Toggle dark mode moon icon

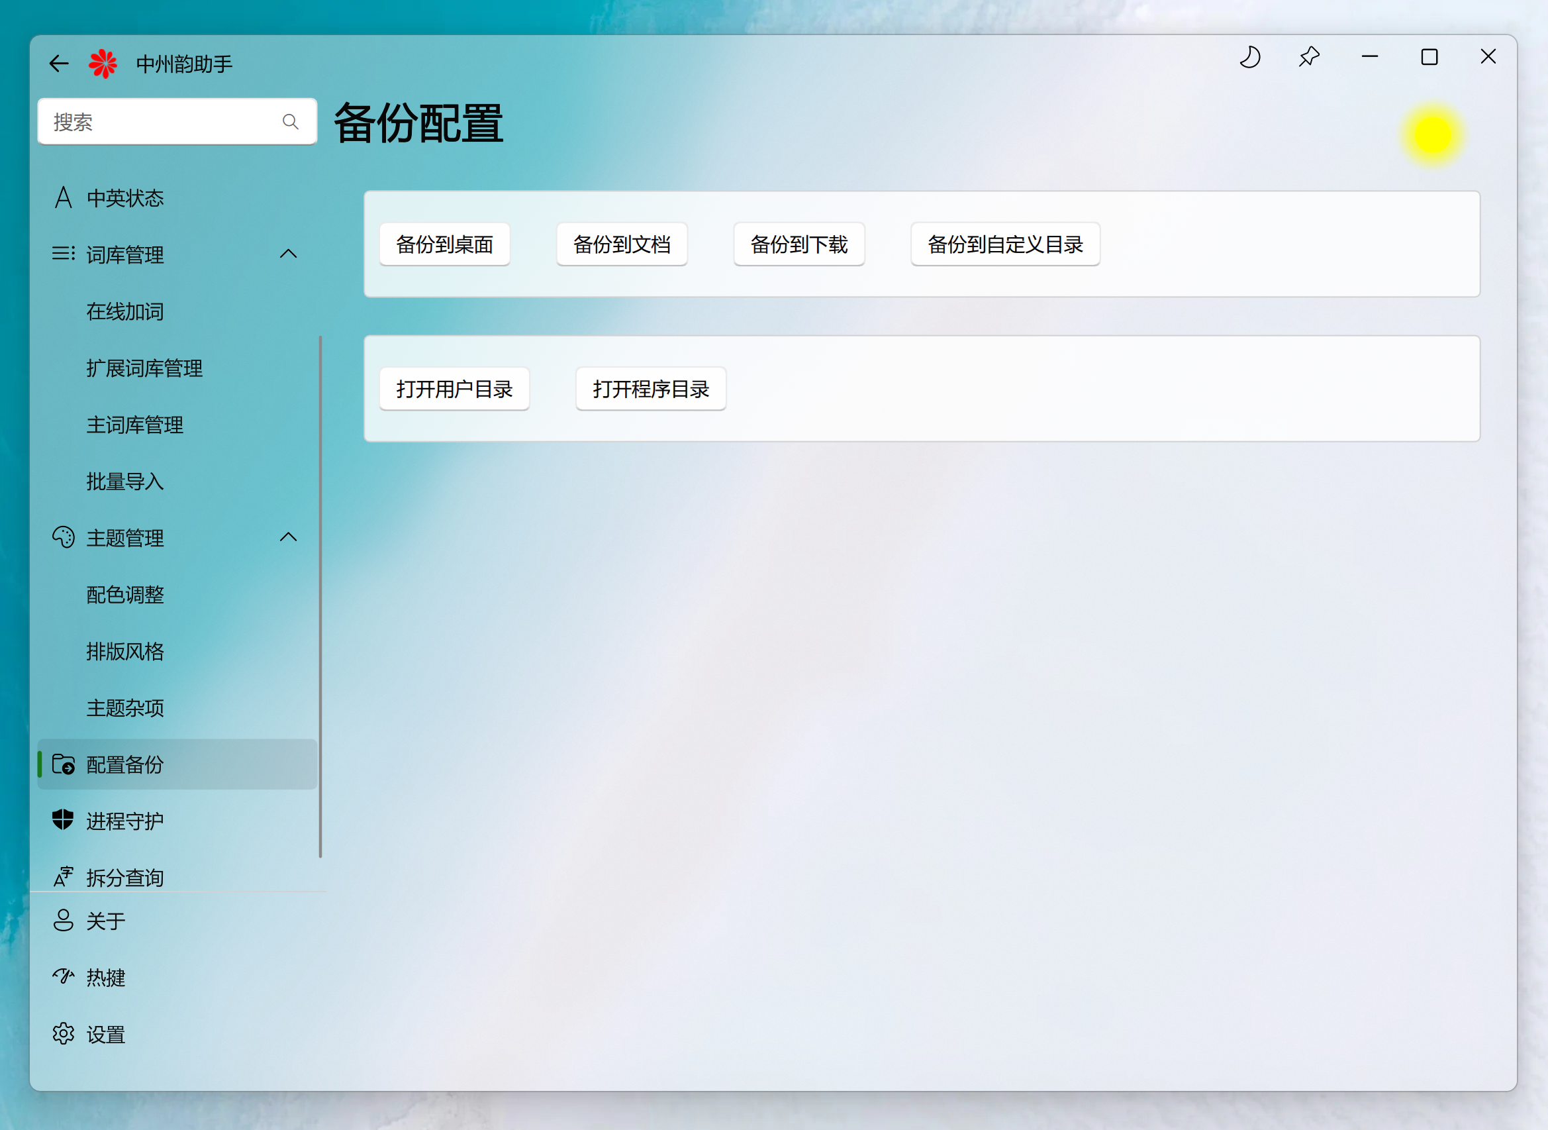(x=1250, y=57)
